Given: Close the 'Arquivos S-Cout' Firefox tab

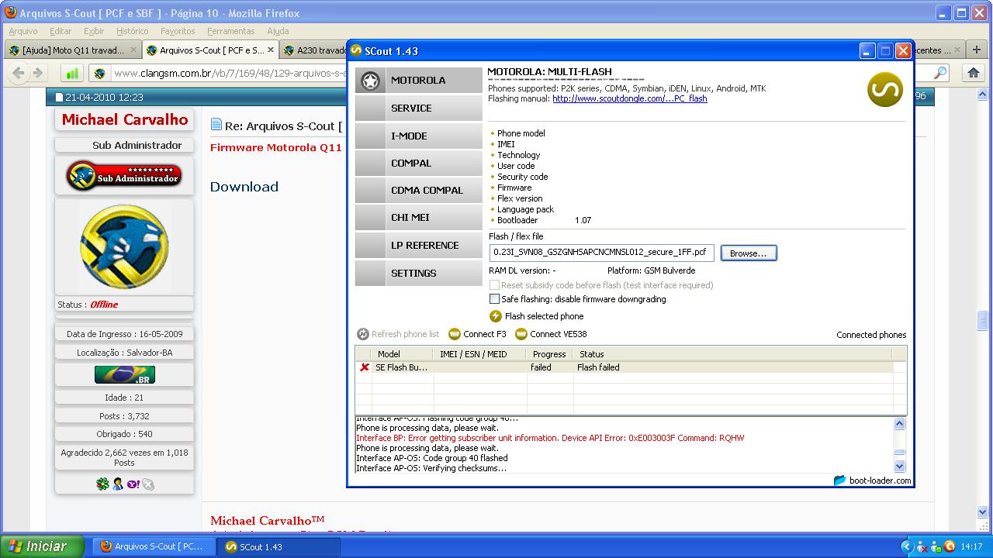Looking at the screenshot, I should coord(271,50).
